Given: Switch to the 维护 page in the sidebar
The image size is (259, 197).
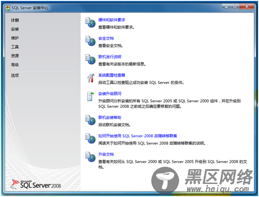Looking at the screenshot, I should 15,38.
